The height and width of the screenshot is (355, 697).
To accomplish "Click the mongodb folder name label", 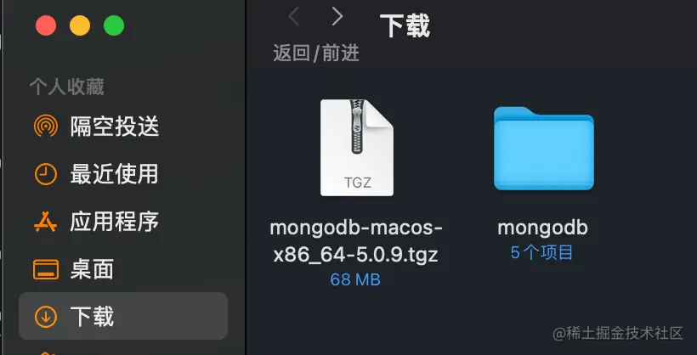I will point(542,228).
